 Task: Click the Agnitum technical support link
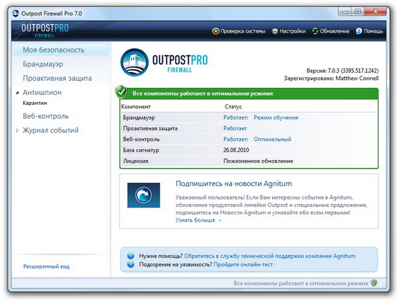click(269, 256)
